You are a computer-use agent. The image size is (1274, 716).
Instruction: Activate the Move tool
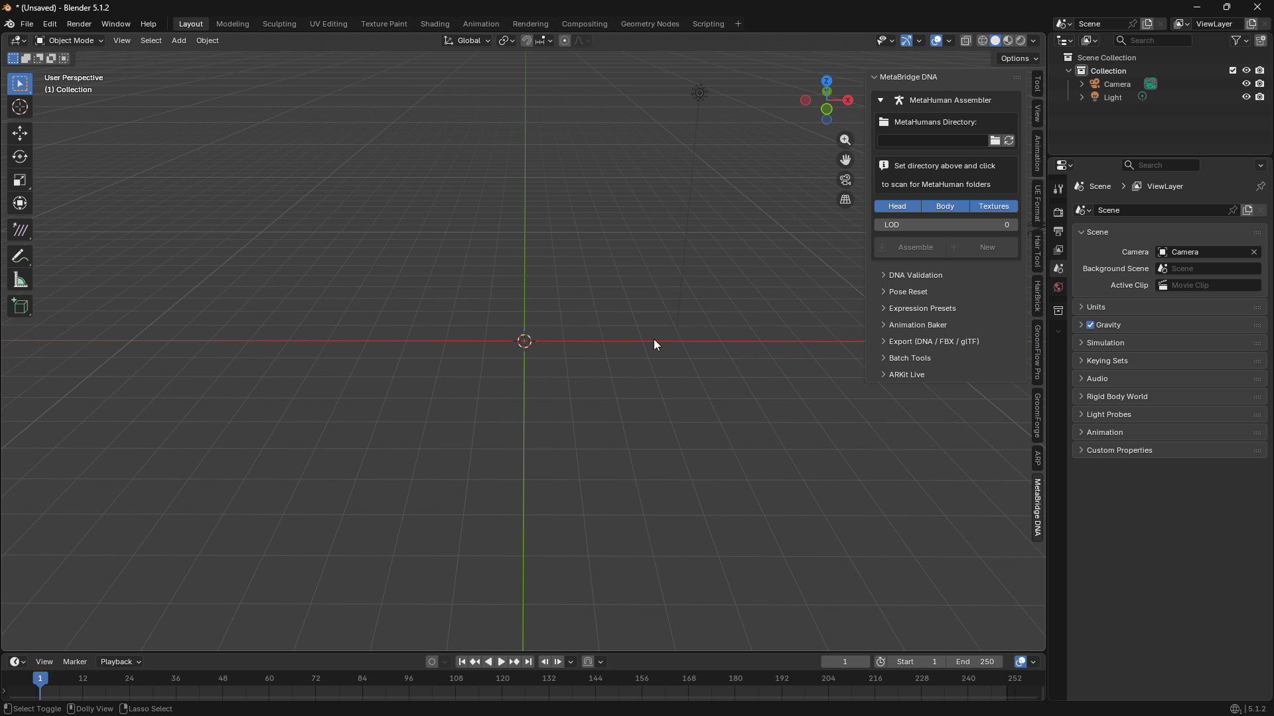(20, 133)
